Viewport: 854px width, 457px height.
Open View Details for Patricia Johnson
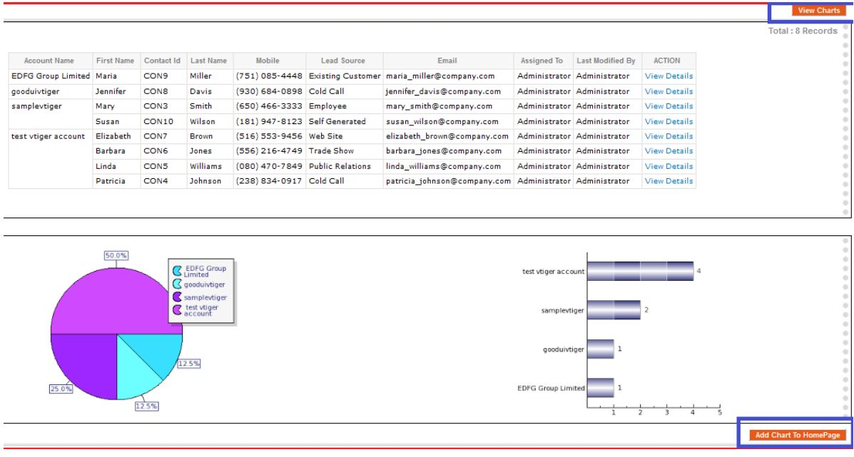[x=669, y=181]
